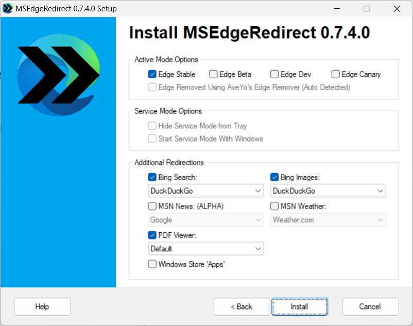This screenshot has width=413, height=326.
Task: Enable the Edge Beta checkbox
Action: point(214,74)
